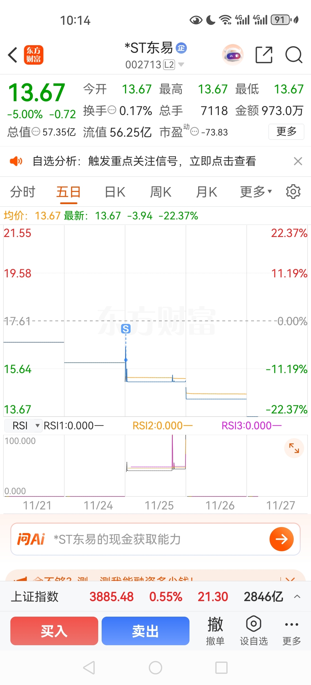Tap the share icon
This screenshot has height=685, width=311.
click(264, 55)
